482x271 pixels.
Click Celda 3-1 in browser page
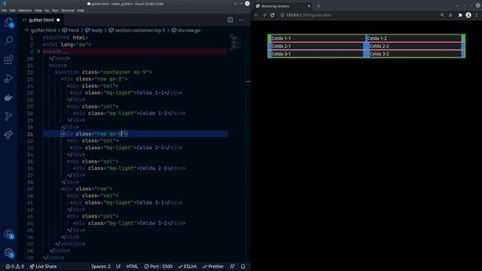pos(281,53)
